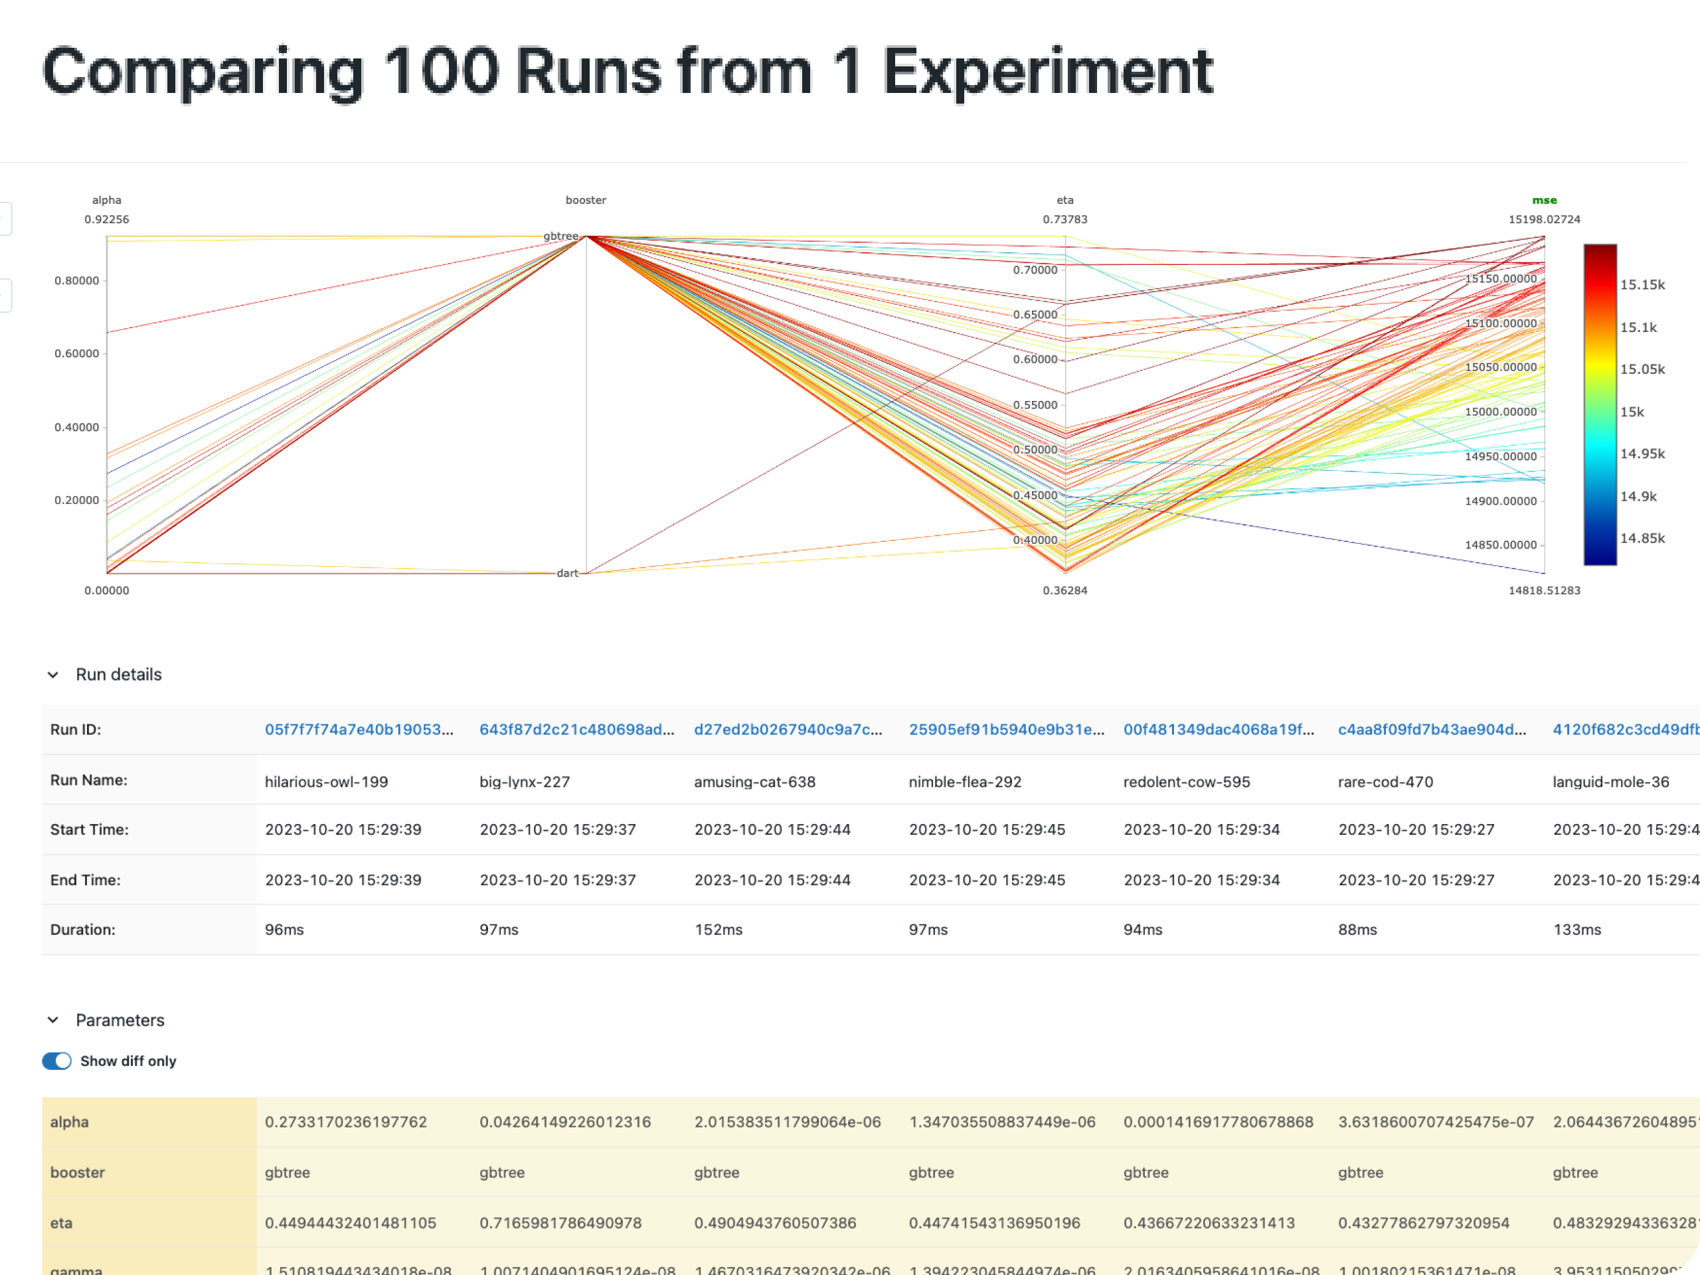
Task: Collapse the Parameters section chevron
Action: coord(53,1020)
